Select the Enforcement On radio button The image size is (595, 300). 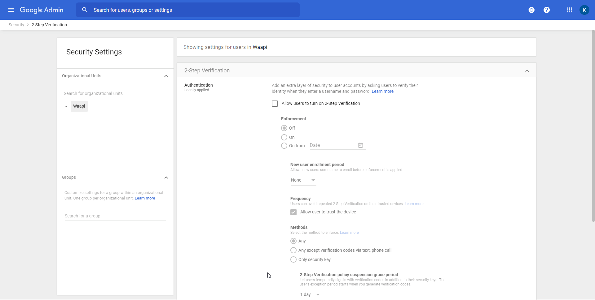tap(284, 137)
